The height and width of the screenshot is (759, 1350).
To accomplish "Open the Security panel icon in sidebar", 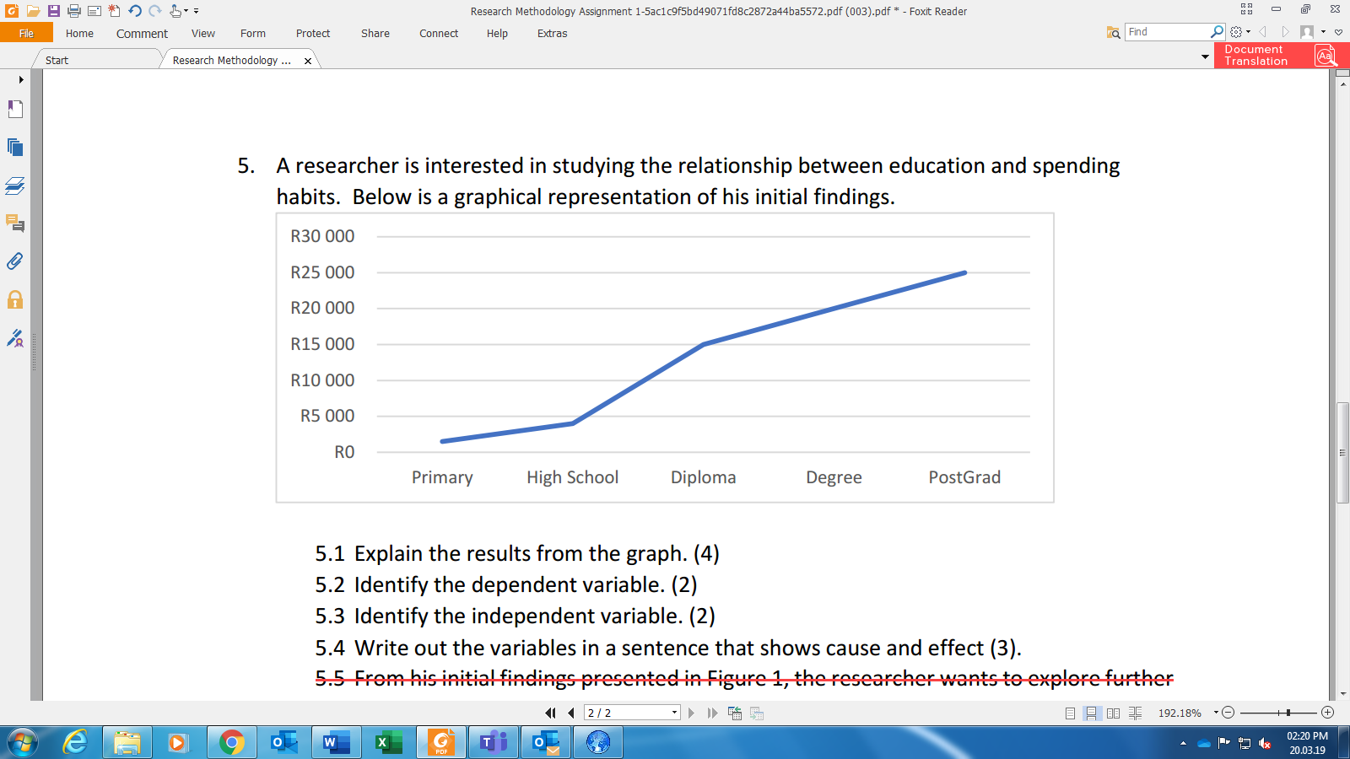I will [x=14, y=300].
